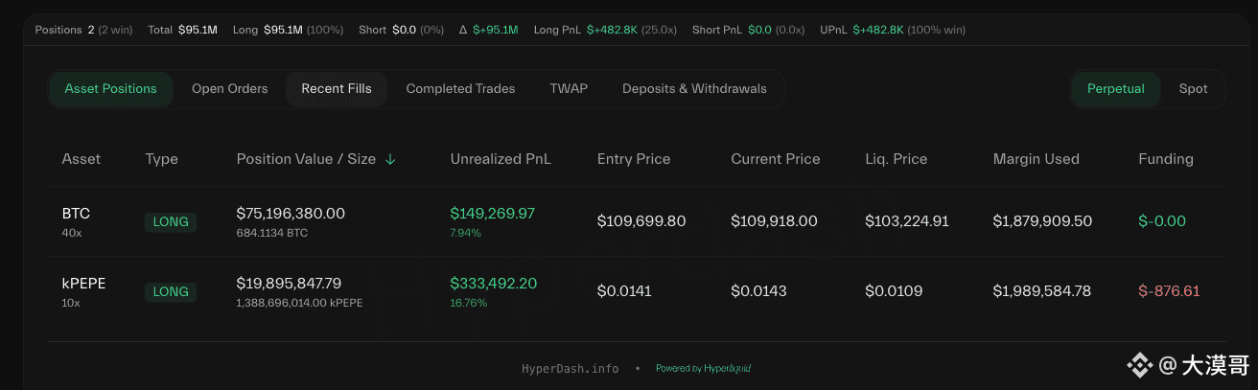The image size is (1258, 390).
Task: Open the HyperDash.info link
Action: (x=570, y=368)
